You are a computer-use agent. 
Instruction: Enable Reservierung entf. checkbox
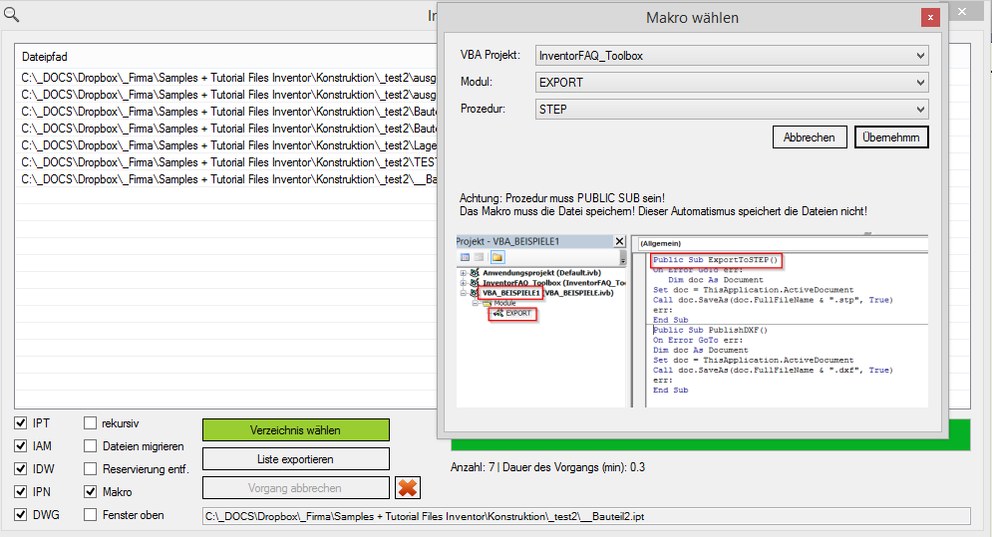click(91, 468)
